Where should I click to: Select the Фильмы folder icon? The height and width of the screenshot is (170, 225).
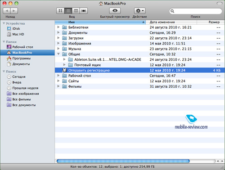pos(64,86)
